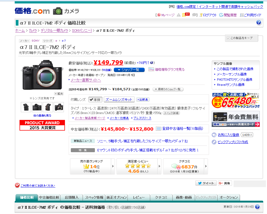Screen dimensions: 267x214
Task: Click the ツイート button
Action: pos(206,183)
